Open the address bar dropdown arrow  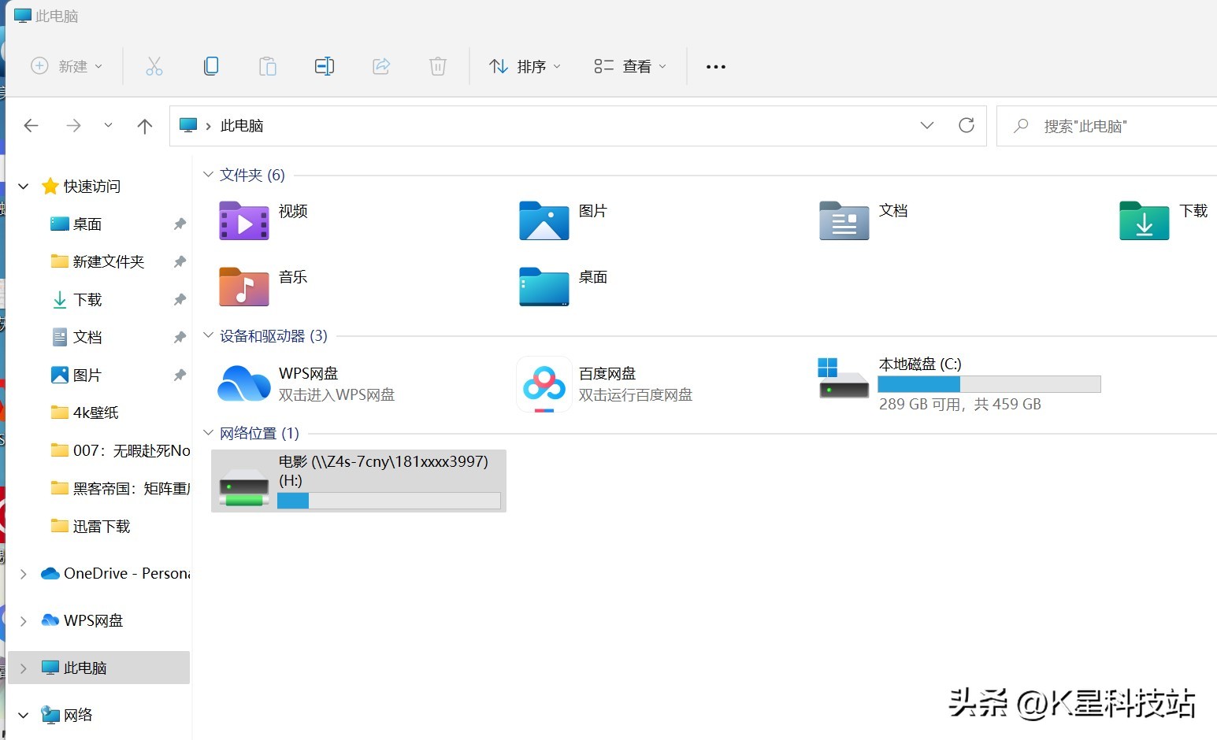pyautogui.click(x=927, y=125)
